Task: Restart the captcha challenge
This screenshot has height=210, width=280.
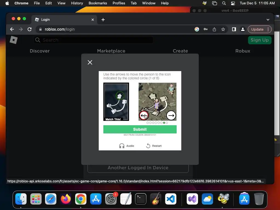Action: [x=154, y=146]
